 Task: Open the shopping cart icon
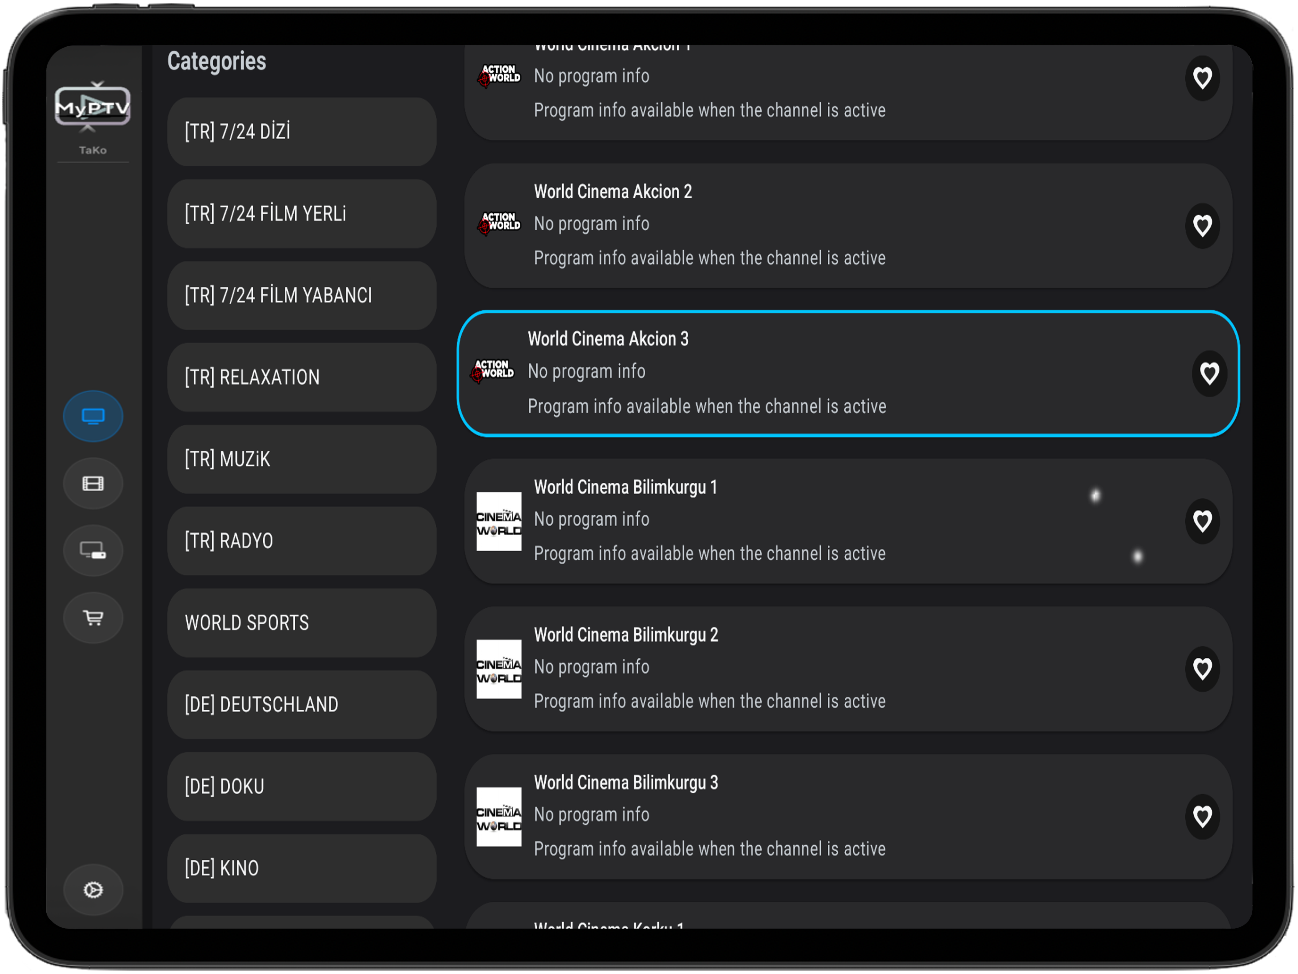pyautogui.click(x=93, y=618)
